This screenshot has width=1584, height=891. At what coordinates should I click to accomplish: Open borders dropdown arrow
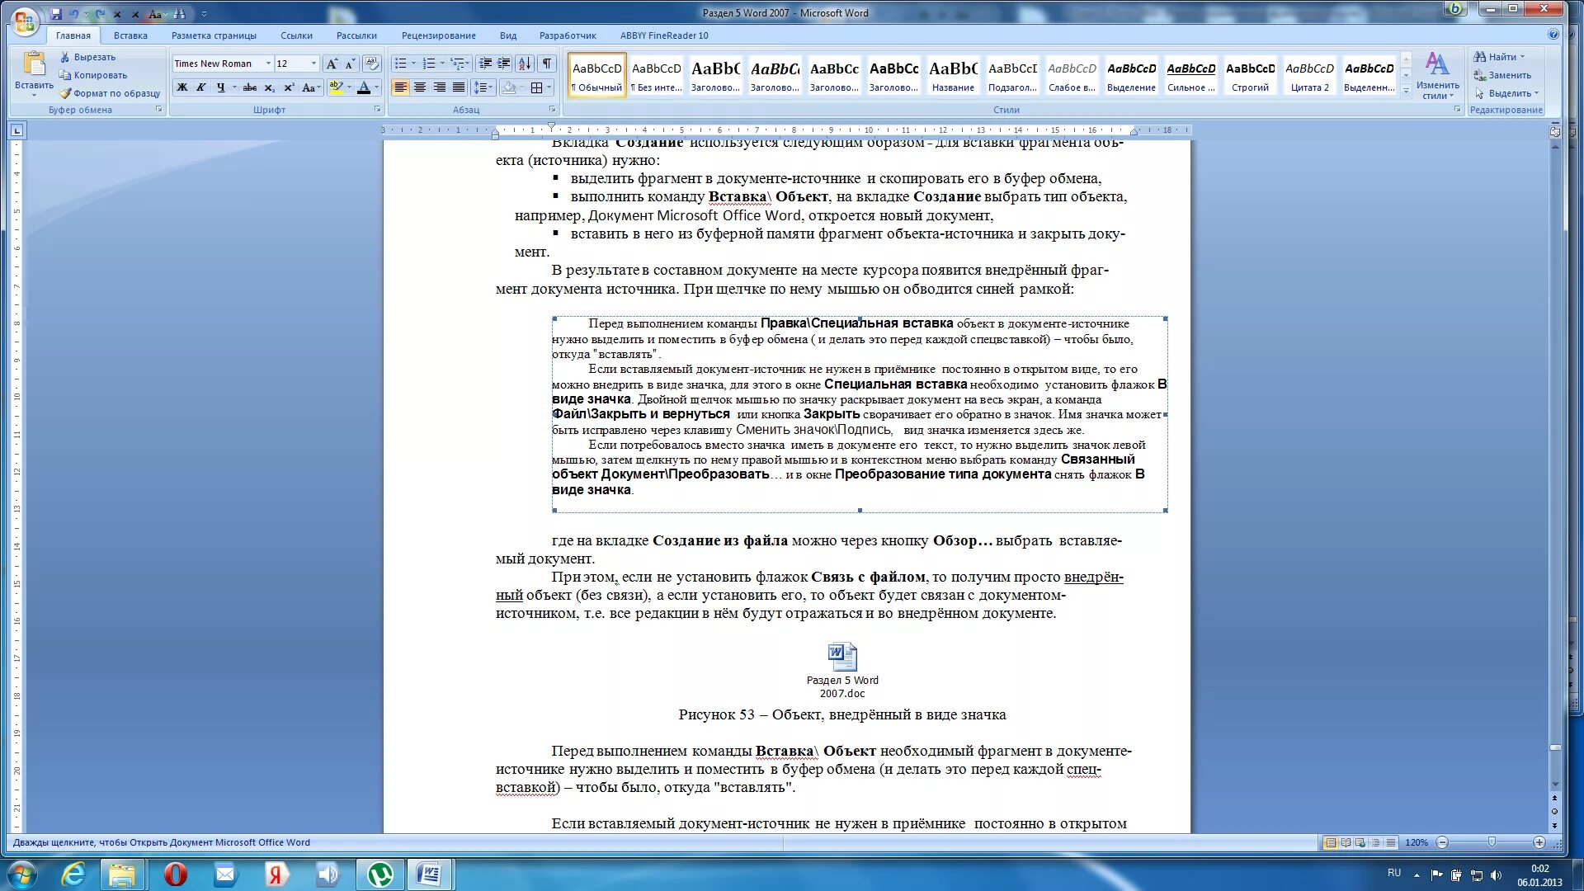point(549,87)
